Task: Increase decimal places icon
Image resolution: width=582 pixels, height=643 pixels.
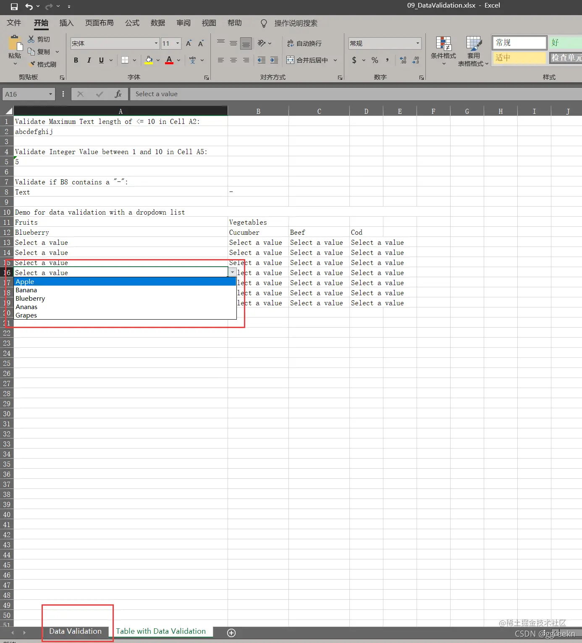Action: click(403, 60)
